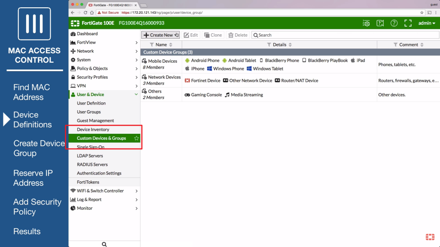Screen dimensions: 440x247
Task: Favorite Custom Devices & Groups with star
Action: pos(136,138)
